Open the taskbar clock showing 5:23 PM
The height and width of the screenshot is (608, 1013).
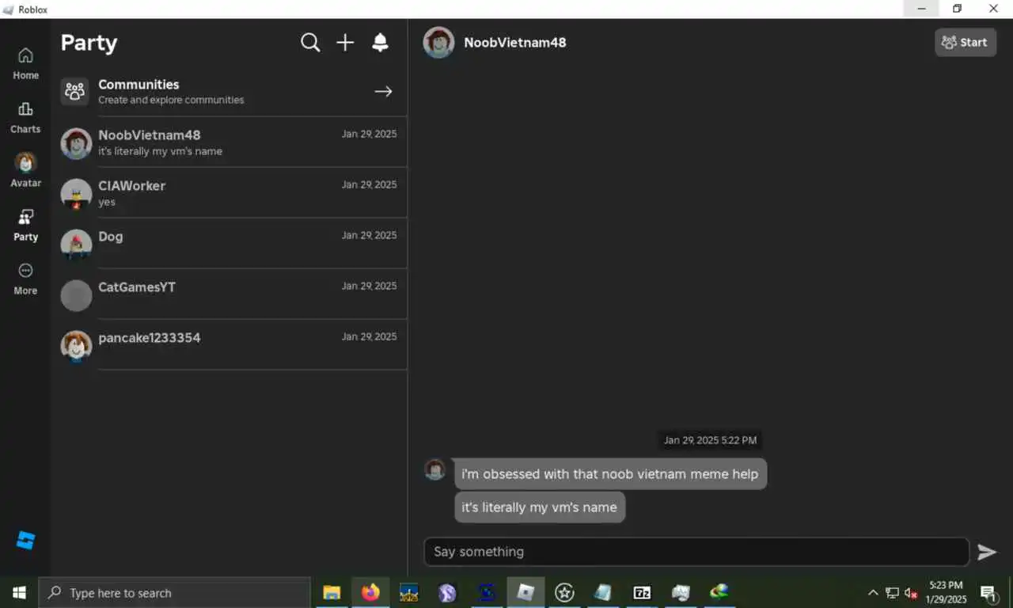click(946, 592)
